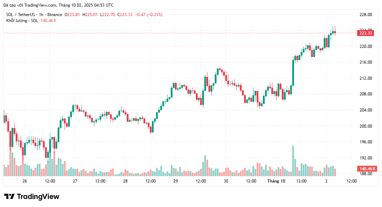Screen dimensions: 382x207
Task: Click the 30 date label on time axis
Action: [x=226, y=181]
